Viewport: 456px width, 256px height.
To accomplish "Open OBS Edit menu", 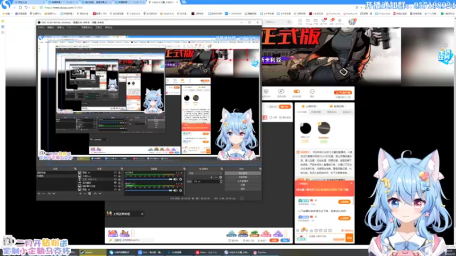I will click(x=51, y=27).
